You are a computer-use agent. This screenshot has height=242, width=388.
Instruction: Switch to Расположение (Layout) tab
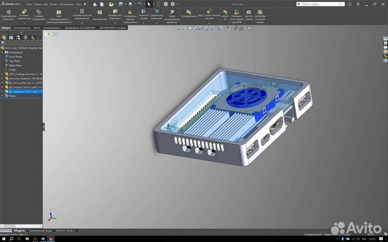pos(22,28)
